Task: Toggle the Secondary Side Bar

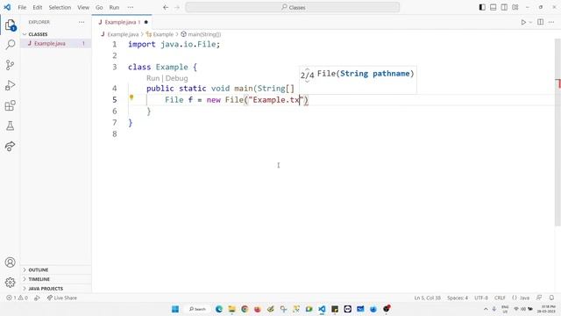Action: (x=504, y=7)
